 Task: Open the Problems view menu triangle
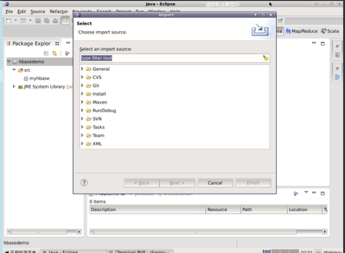click(x=306, y=192)
